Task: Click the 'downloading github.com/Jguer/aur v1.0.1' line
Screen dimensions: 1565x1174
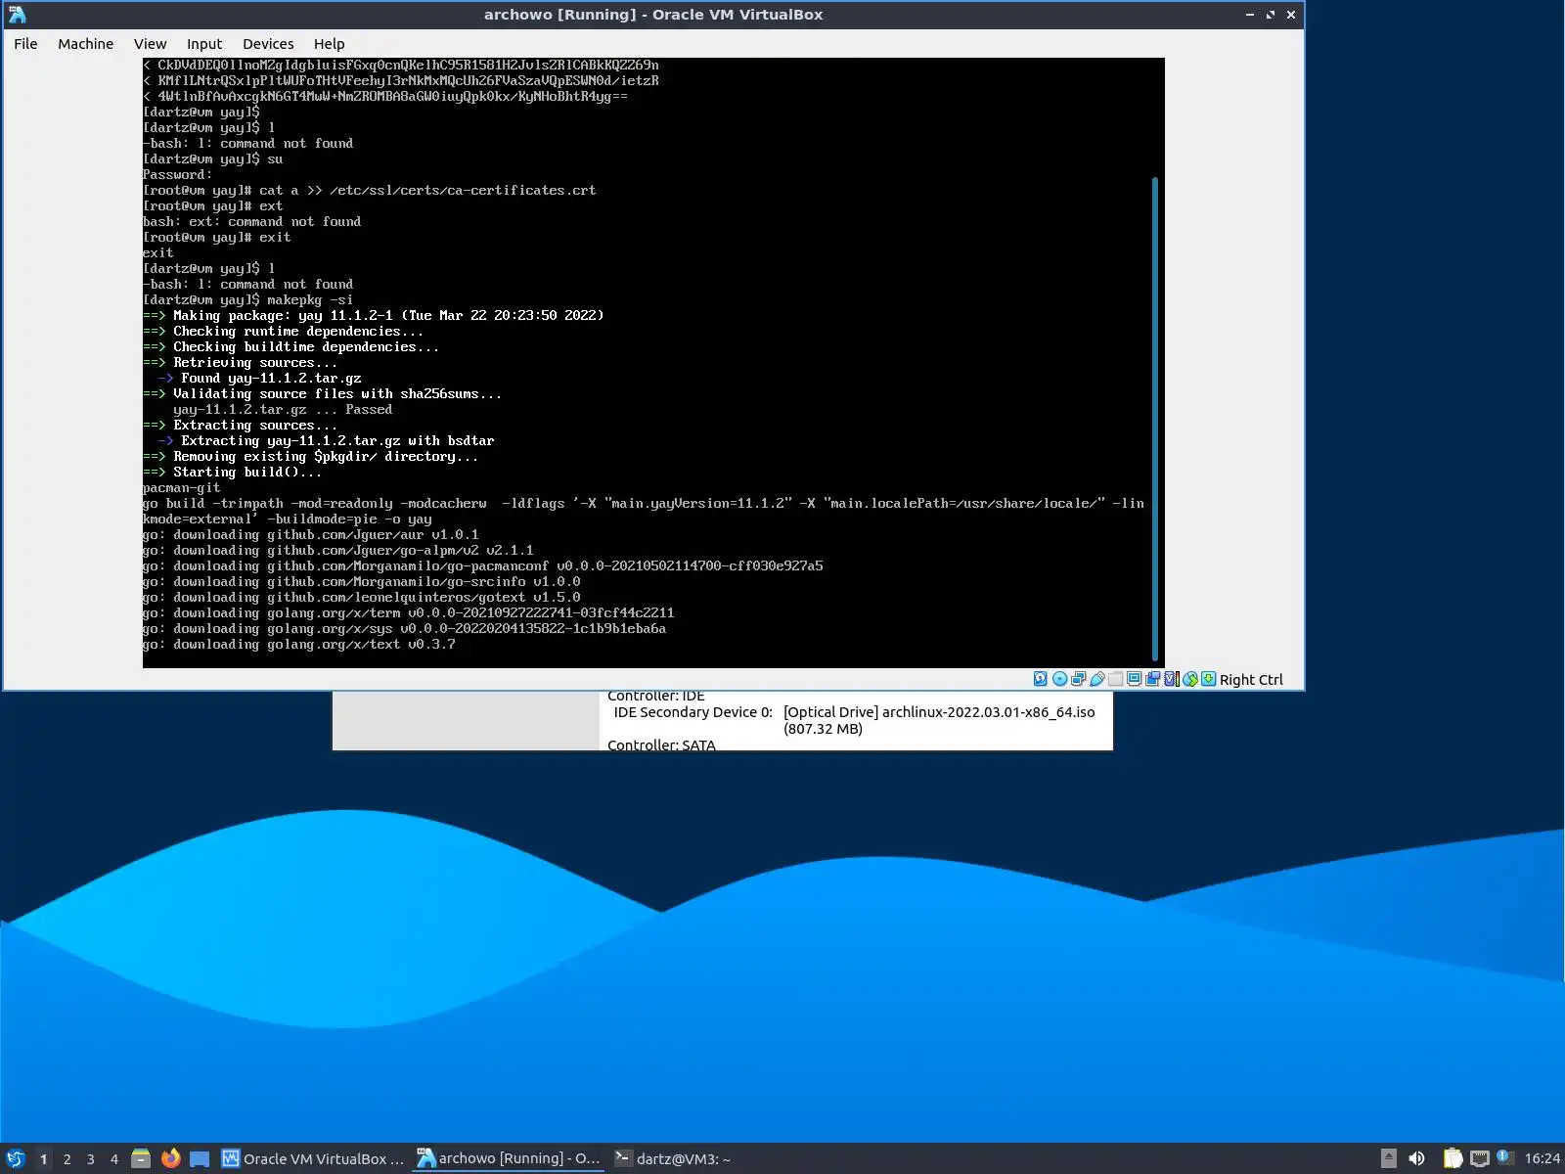Action: pos(311,535)
